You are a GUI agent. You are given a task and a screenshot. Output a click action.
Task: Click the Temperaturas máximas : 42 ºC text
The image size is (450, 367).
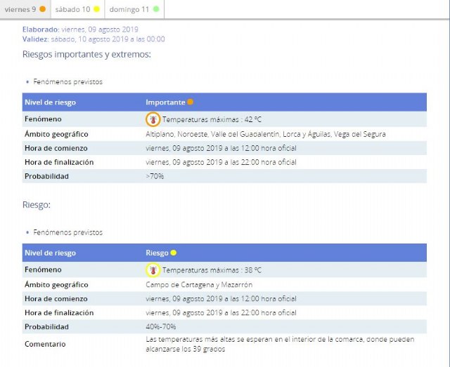[x=212, y=120]
